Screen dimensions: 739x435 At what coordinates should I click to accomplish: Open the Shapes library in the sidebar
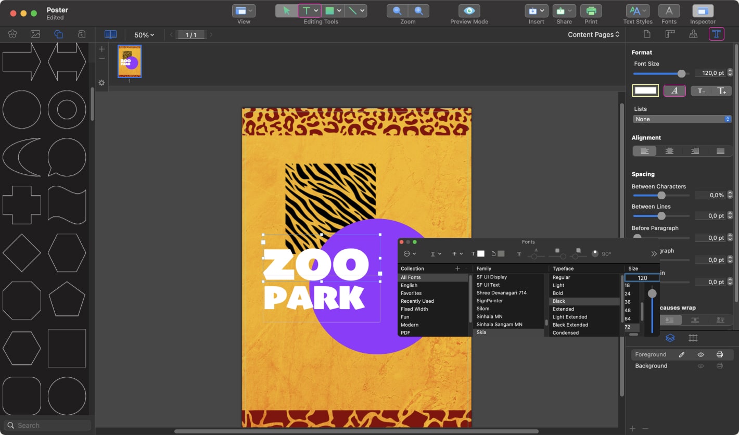(x=58, y=34)
